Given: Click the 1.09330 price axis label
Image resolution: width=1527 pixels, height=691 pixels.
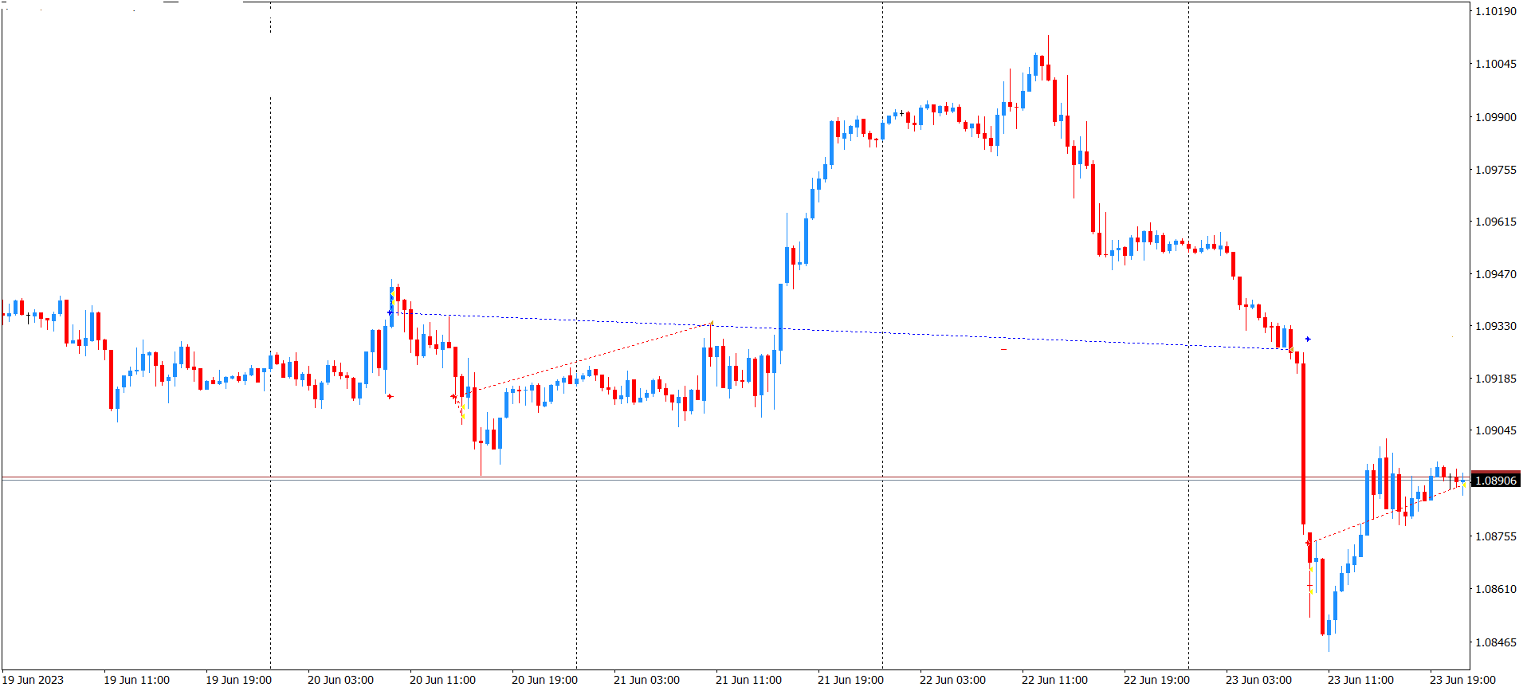Looking at the screenshot, I should 1496,326.
